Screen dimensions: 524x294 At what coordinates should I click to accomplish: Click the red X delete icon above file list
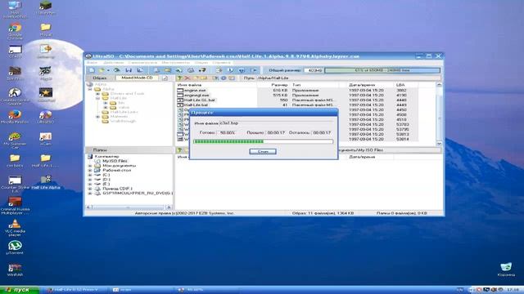click(x=187, y=78)
